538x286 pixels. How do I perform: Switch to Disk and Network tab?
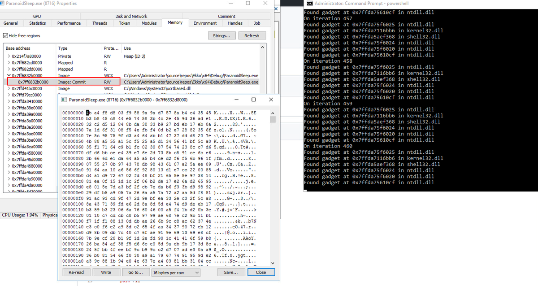[x=131, y=16]
